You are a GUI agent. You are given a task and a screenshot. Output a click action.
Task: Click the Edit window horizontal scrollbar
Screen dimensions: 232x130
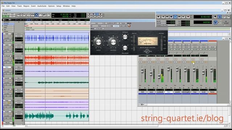click(93, 126)
